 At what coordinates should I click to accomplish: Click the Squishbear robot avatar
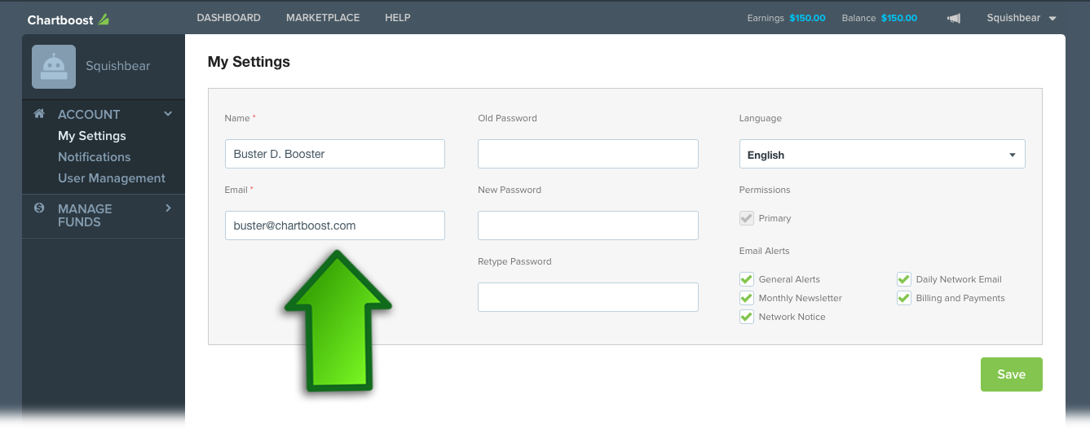click(x=54, y=67)
